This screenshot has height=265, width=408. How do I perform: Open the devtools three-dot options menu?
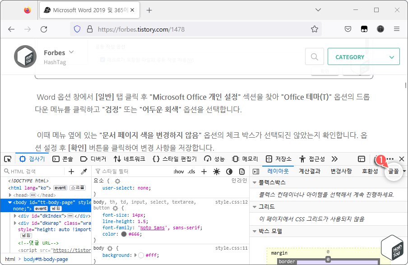click(390, 159)
